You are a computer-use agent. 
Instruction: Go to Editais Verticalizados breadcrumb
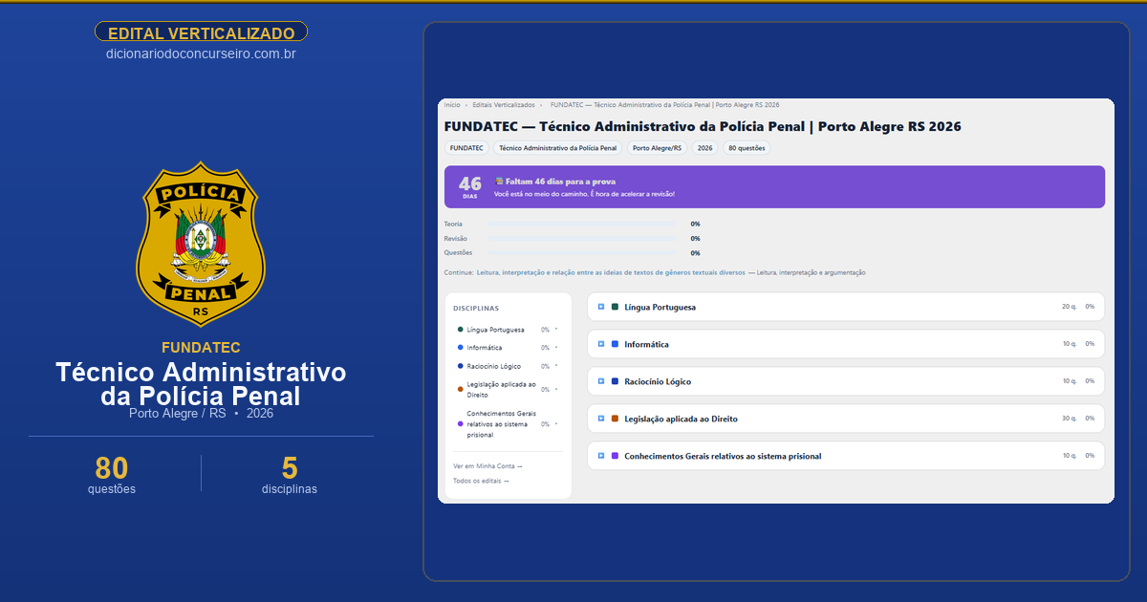504,104
